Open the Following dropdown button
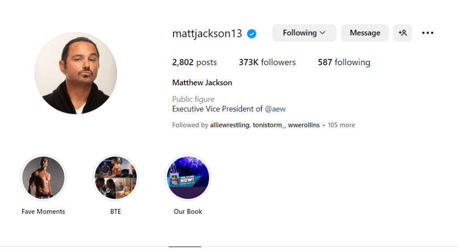This screenshot has height=251, width=458. click(304, 33)
